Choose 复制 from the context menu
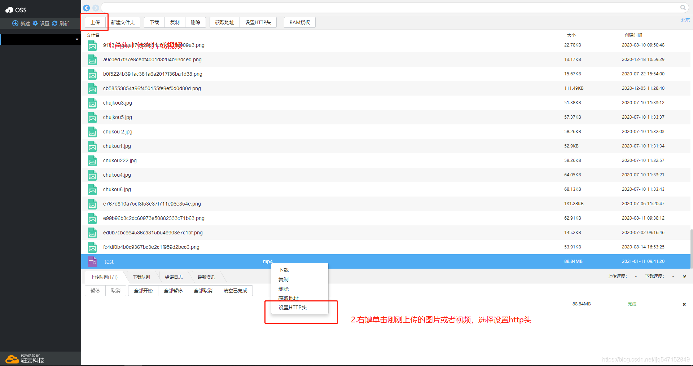Screen dimensions: 693x366 [300, 279]
